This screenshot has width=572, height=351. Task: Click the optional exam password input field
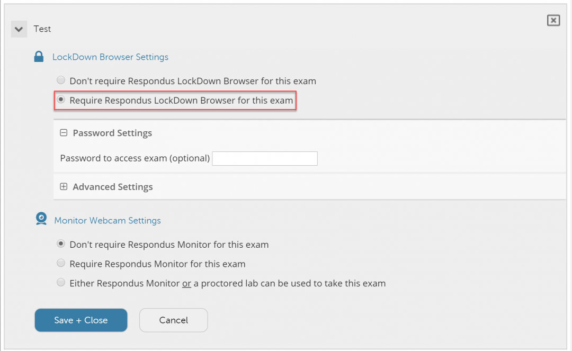pyautogui.click(x=264, y=158)
